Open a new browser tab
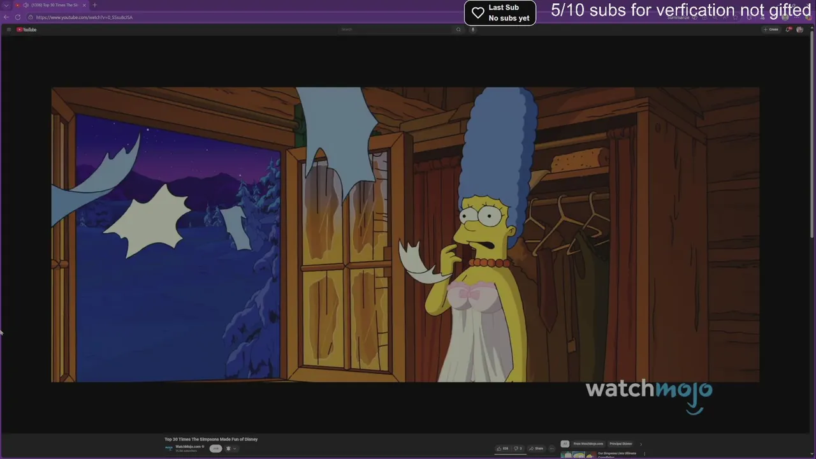This screenshot has width=816, height=459. point(94,5)
